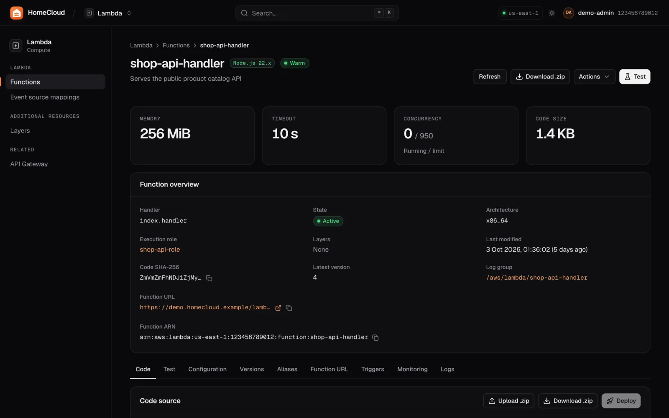Switch to the Configuration tab
This screenshot has height=418, width=669.
point(207,369)
